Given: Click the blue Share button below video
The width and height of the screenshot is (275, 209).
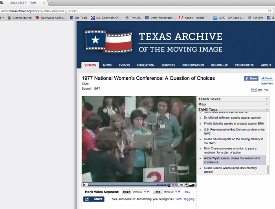Looking at the screenshot, I should (x=93, y=199).
